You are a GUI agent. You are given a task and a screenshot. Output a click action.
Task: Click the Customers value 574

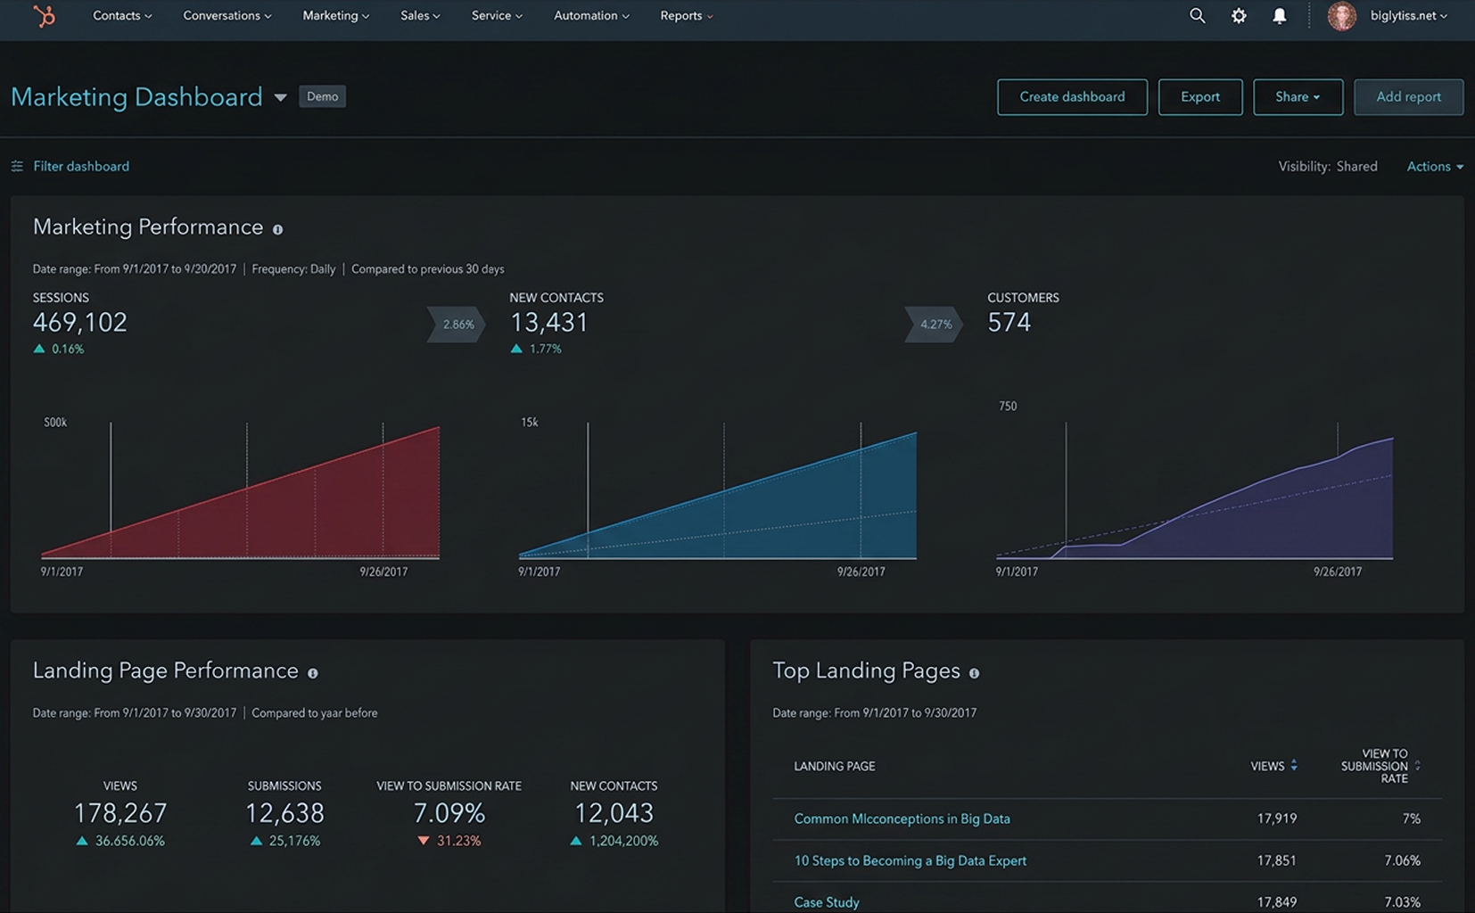tap(1009, 323)
